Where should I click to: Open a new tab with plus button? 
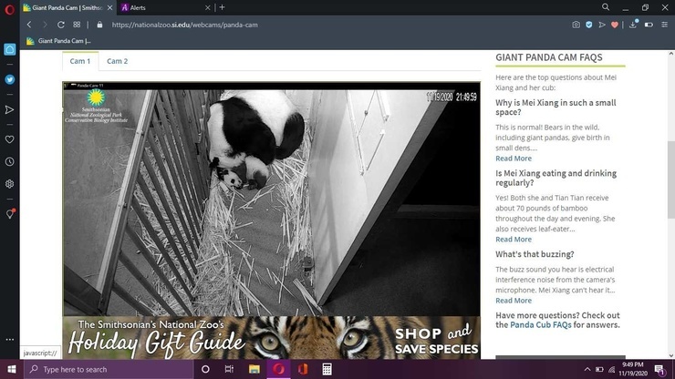(223, 7)
